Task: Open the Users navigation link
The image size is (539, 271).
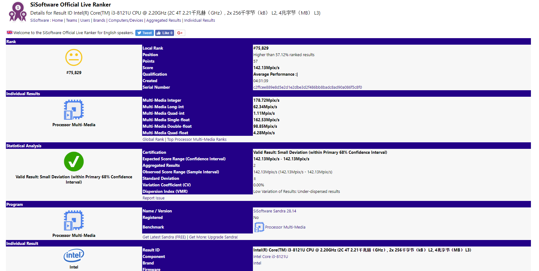Action: coord(85,20)
